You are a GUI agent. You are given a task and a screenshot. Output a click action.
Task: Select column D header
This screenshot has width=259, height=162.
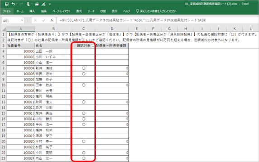tap(112, 29)
